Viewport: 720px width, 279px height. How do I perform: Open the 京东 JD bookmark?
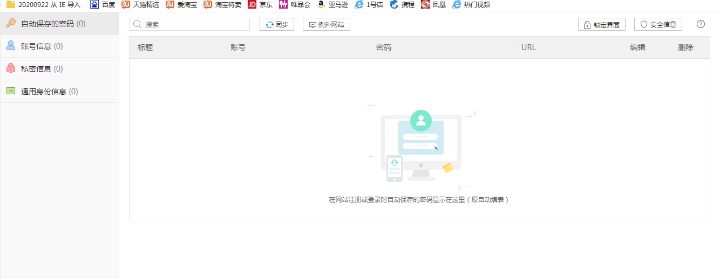pos(260,4)
